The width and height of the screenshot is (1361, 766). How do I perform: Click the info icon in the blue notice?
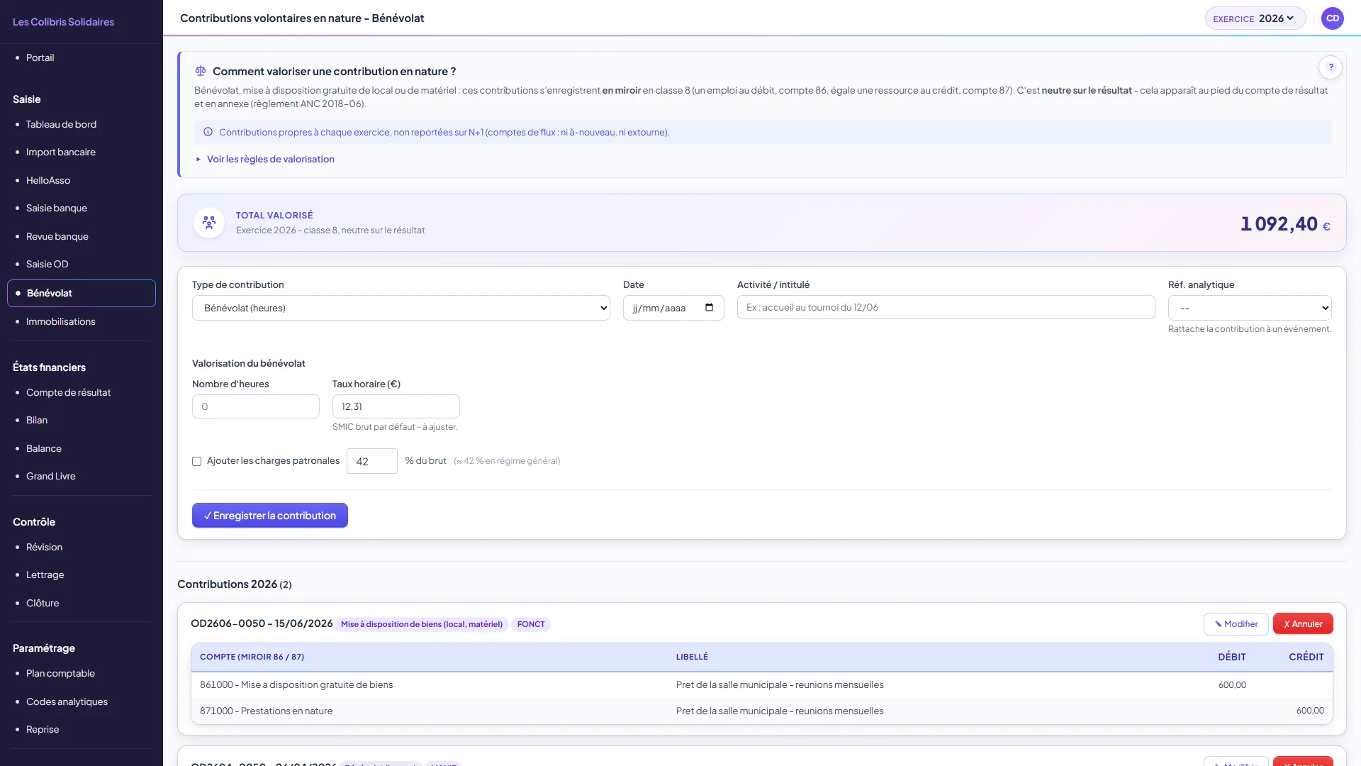click(x=208, y=132)
